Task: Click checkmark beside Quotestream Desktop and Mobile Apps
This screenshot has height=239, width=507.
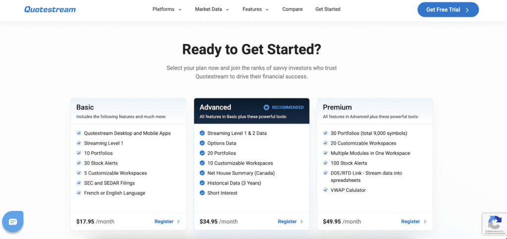Action: click(x=79, y=133)
